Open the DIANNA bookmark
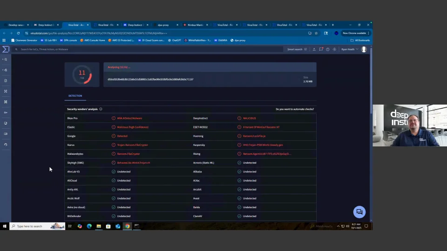This screenshot has height=251, width=447. (221, 40)
